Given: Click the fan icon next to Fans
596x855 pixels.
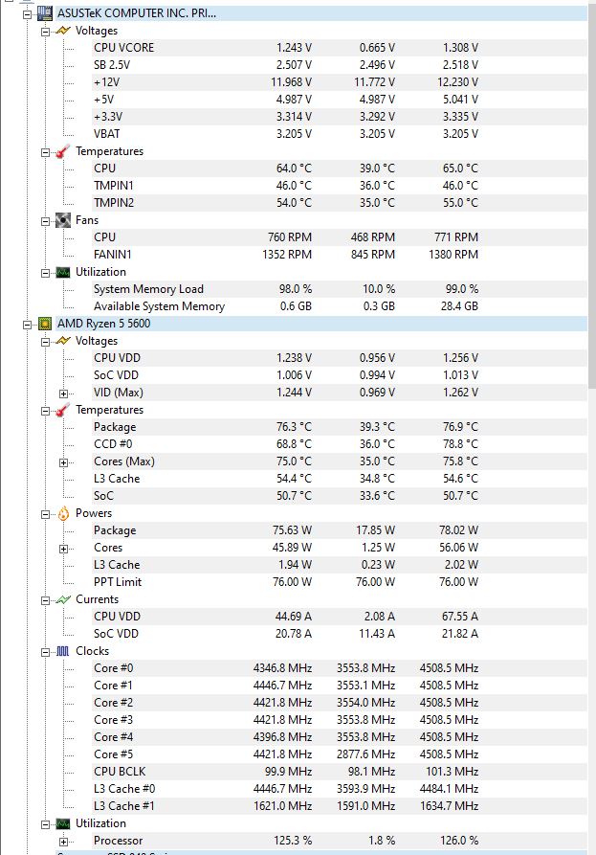Looking at the screenshot, I should point(63,220).
